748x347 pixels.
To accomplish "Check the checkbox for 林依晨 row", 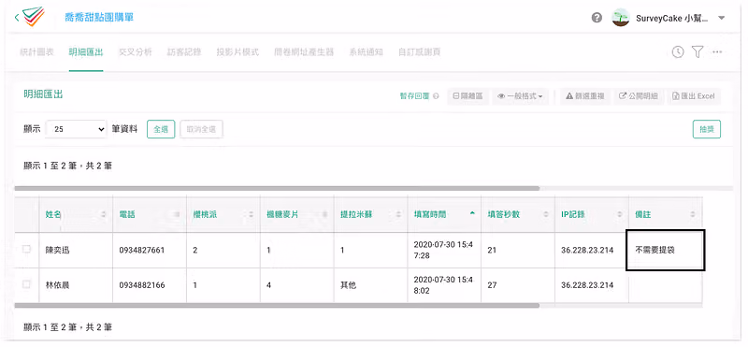I will (x=27, y=284).
